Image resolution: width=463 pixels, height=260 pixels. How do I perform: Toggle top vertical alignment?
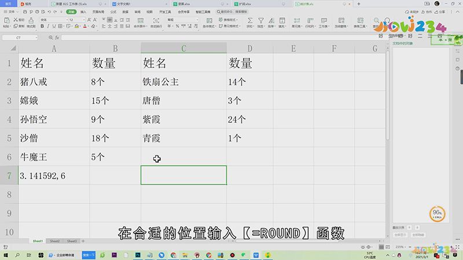click(x=104, y=20)
